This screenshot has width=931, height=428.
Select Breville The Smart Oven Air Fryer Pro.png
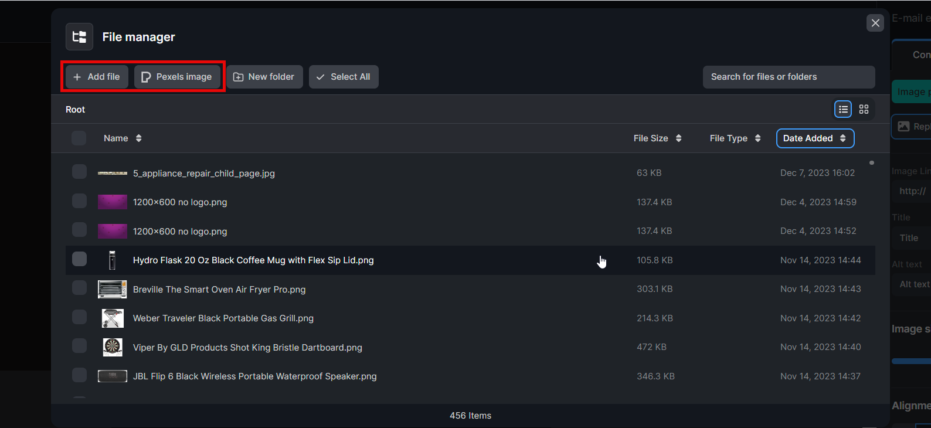click(219, 290)
